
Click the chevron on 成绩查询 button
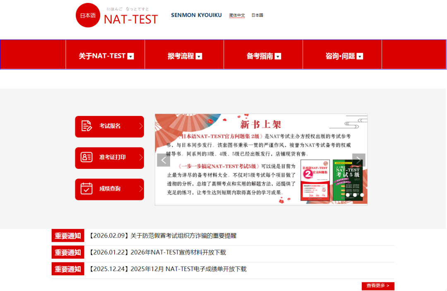pyautogui.click(x=141, y=189)
